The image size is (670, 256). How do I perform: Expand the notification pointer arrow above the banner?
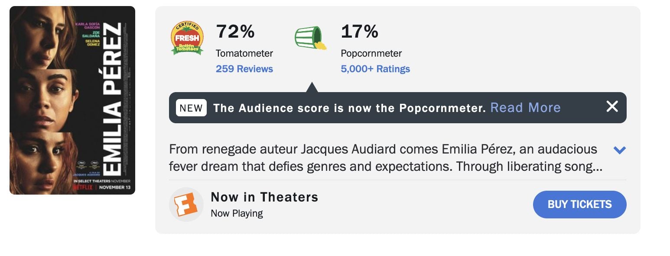point(312,86)
